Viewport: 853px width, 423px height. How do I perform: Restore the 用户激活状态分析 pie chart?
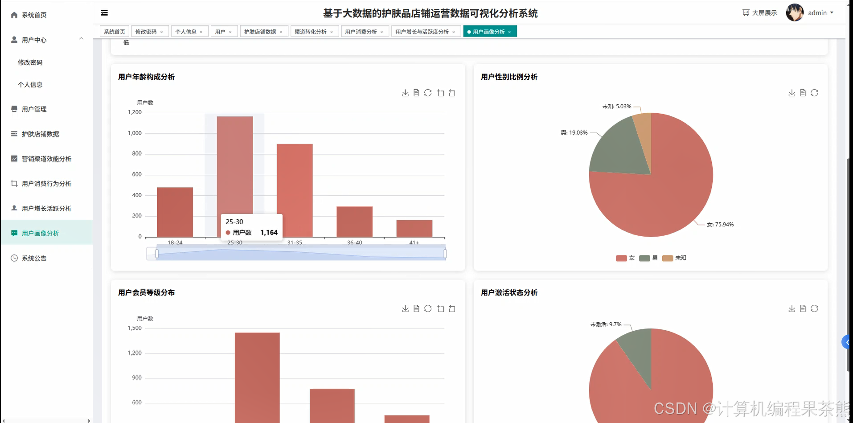[814, 308]
